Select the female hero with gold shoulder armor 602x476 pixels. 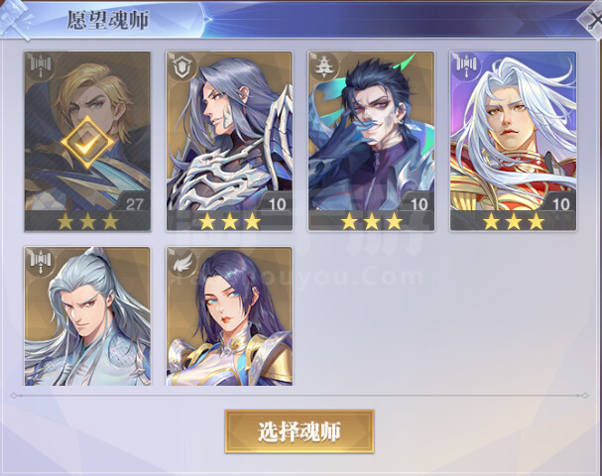click(x=229, y=316)
